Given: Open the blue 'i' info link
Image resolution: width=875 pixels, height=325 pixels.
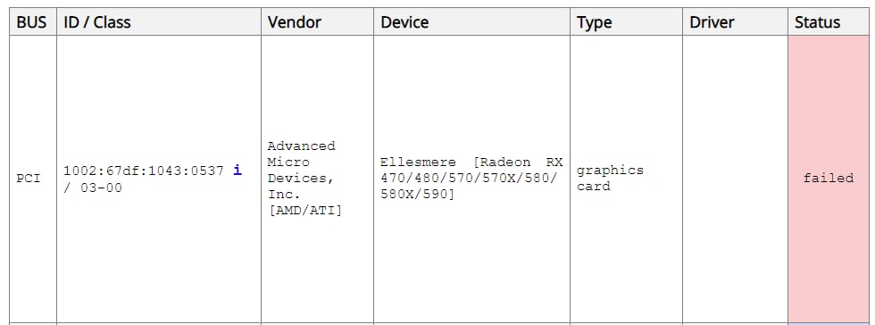Looking at the screenshot, I should [237, 170].
